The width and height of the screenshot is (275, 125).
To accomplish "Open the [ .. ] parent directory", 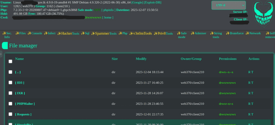I will tap(18, 72).
